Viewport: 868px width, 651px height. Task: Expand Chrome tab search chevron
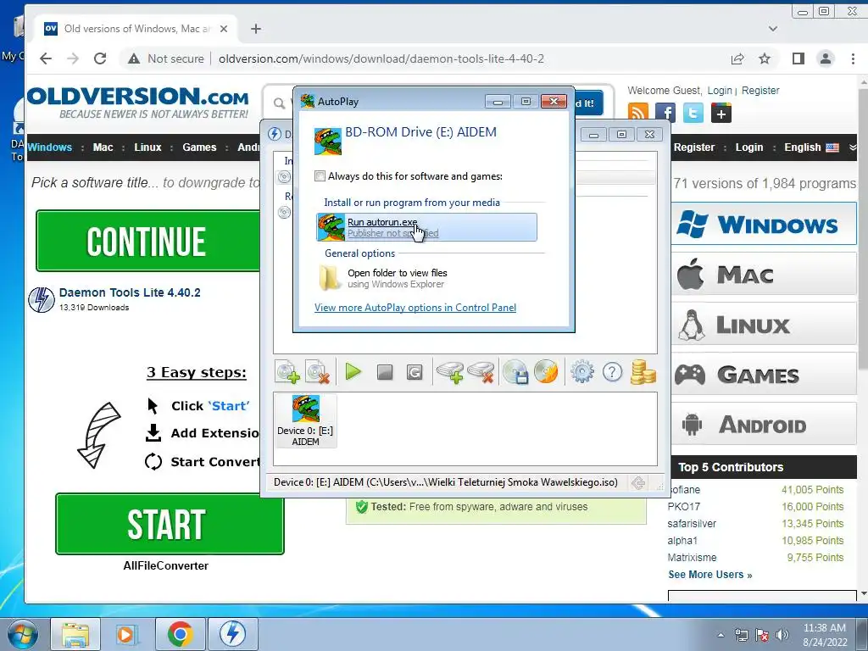(773, 29)
